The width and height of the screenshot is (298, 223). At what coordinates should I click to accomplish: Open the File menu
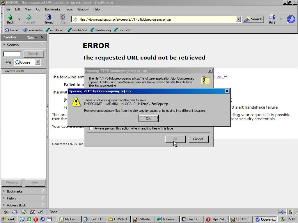pos(8,9)
